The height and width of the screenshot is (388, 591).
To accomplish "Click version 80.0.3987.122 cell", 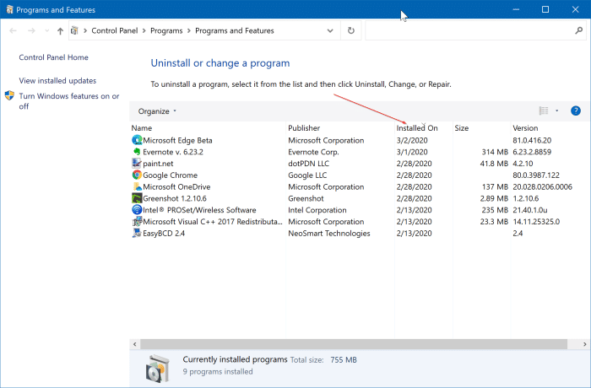I will (536, 175).
